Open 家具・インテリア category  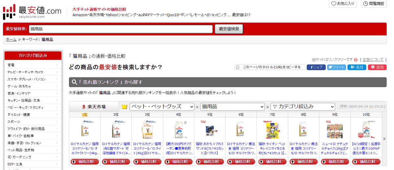tap(33, 93)
